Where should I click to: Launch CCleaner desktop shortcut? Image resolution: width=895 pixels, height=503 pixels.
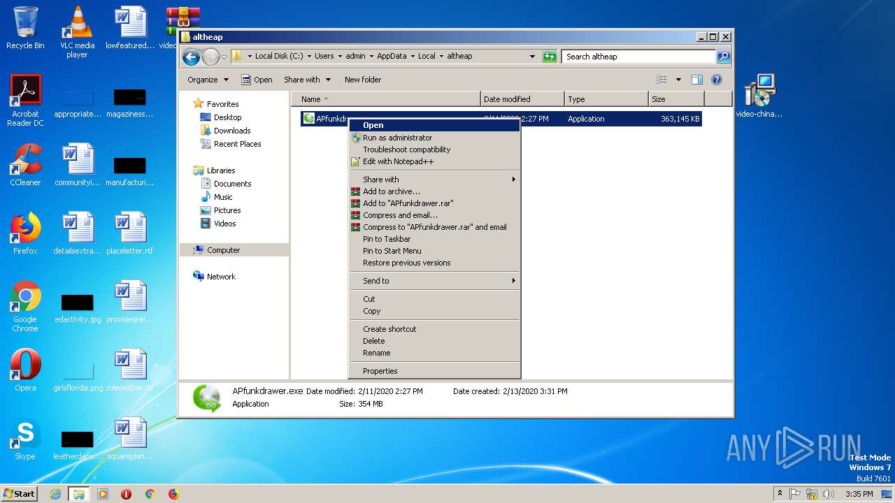[x=25, y=165]
